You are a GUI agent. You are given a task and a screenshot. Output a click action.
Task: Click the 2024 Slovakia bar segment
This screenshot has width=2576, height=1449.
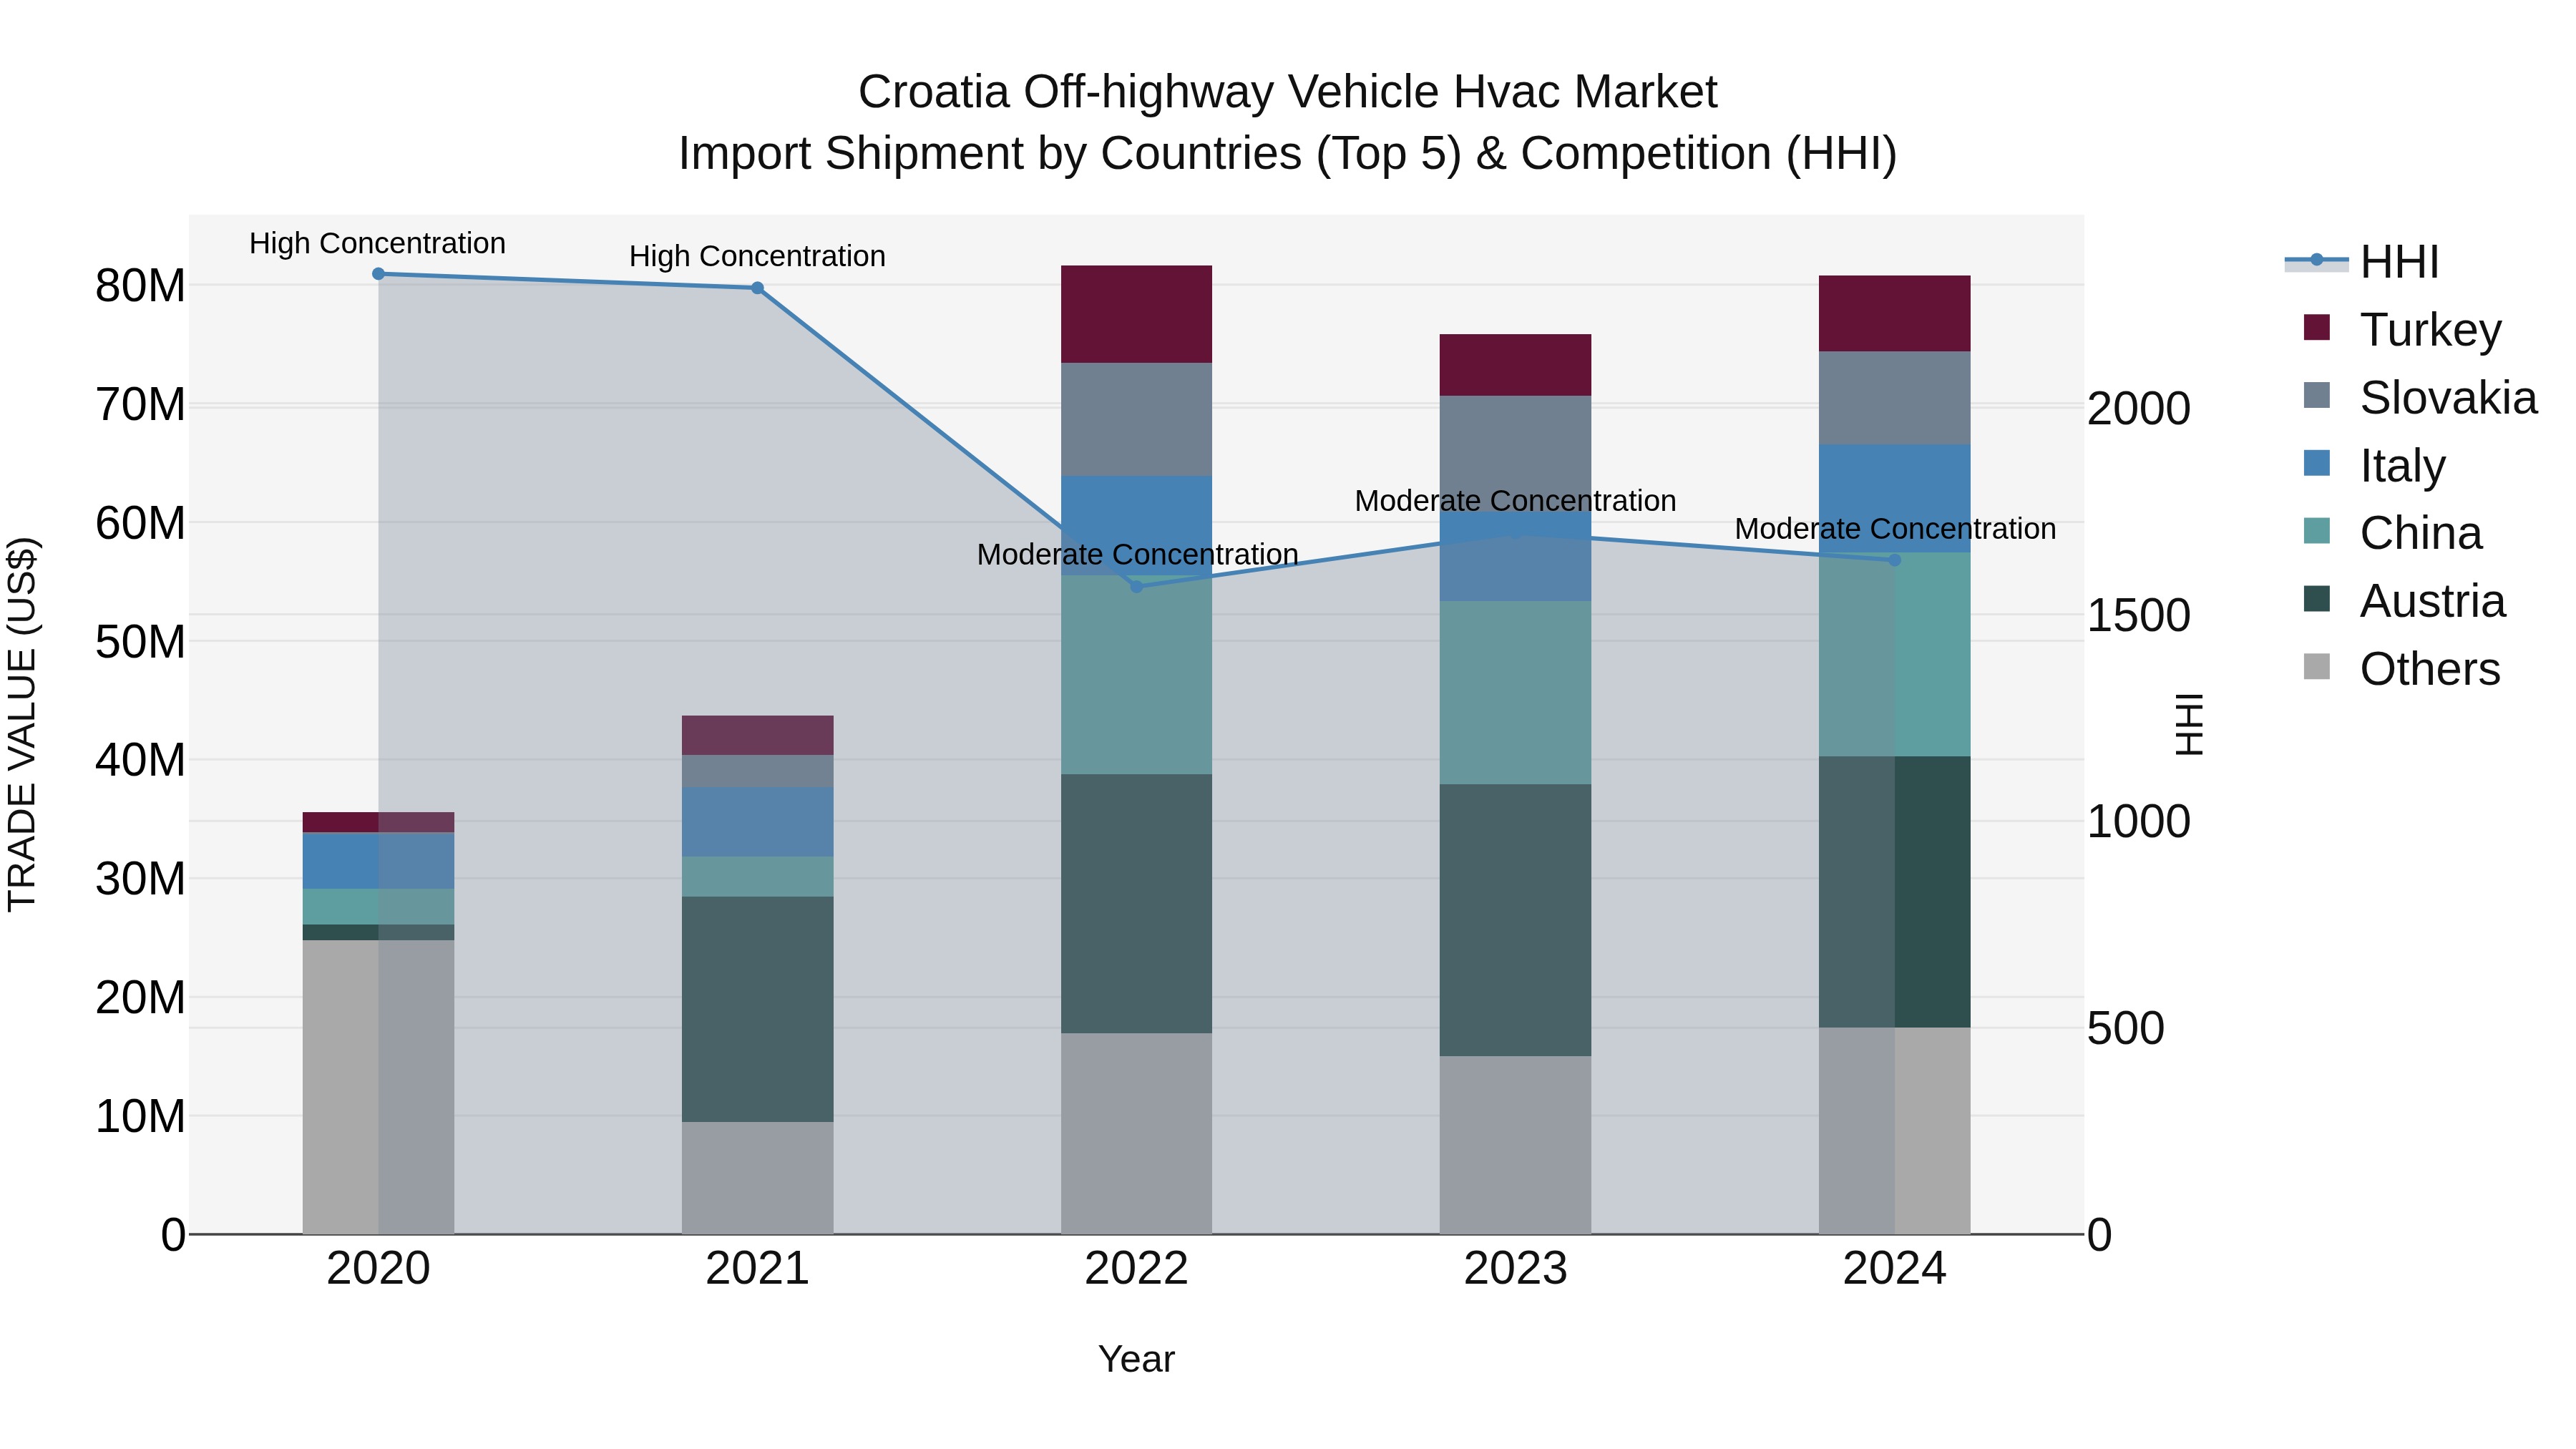click(1894, 398)
